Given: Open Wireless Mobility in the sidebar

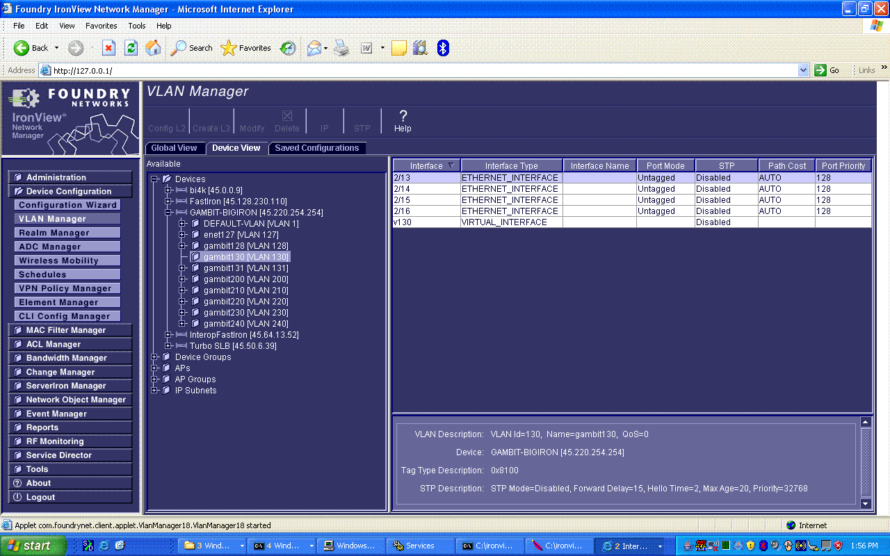Looking at the screenshot, I should [x=67, y=261].
